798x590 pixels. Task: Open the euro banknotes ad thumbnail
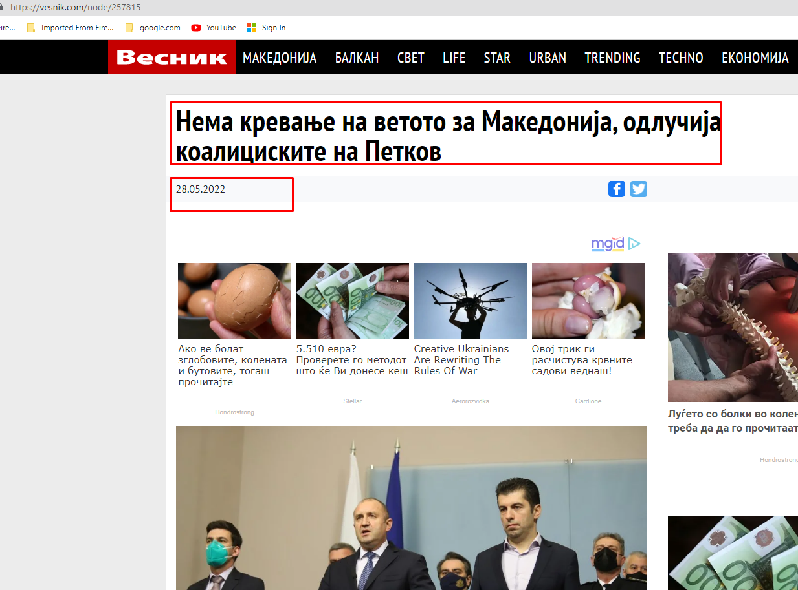coord(352,300)
